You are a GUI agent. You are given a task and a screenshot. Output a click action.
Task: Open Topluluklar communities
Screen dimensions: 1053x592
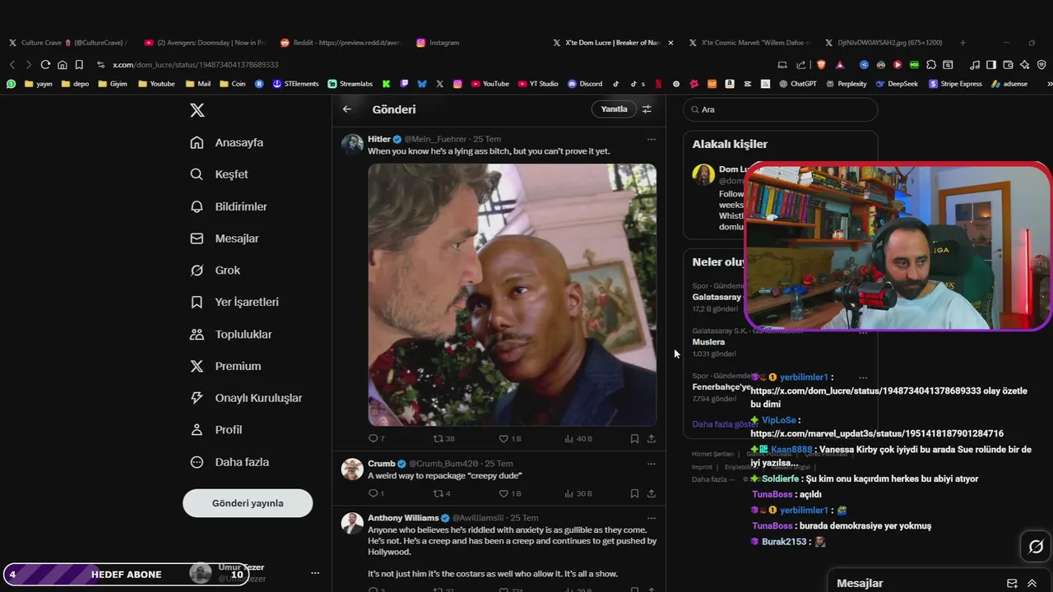click(230, 334)
